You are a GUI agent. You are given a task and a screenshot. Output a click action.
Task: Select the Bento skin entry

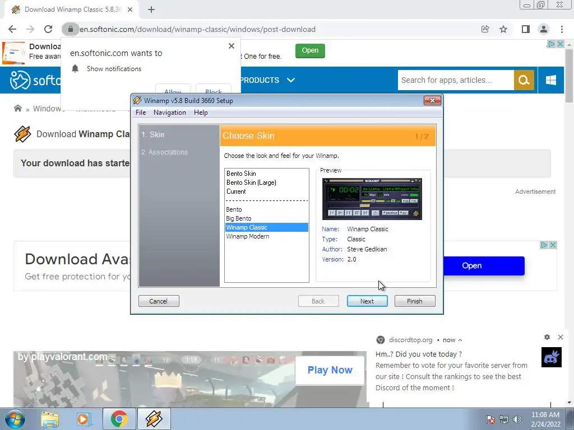(x=266, y=209)
